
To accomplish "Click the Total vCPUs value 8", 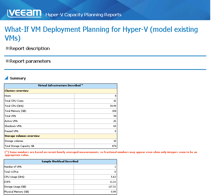I will pos(115,172).
